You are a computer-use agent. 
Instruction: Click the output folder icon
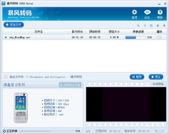click(6, 77)
